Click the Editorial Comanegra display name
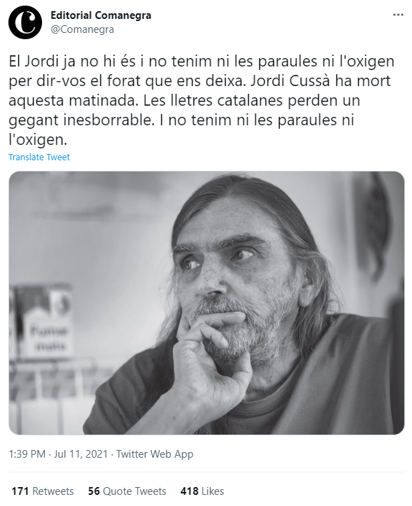Screen dimensions: 412x506 101,15
